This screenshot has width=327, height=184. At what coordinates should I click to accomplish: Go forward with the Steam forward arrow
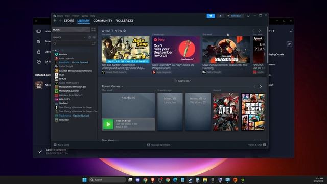point(60,21)
